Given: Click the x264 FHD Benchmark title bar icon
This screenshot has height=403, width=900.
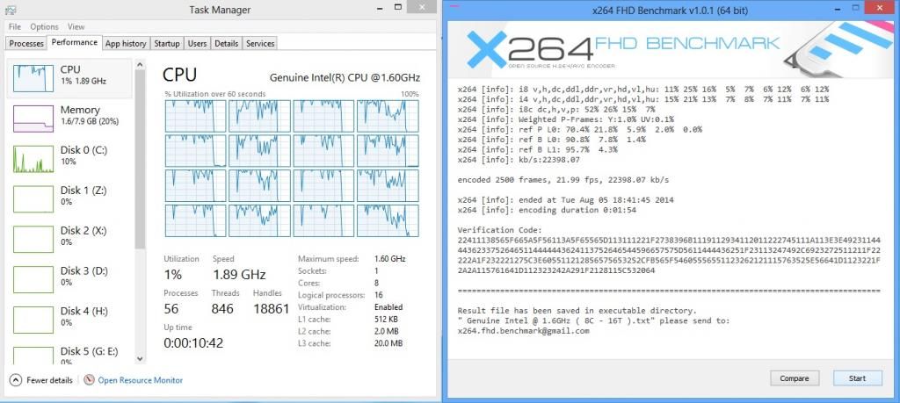Looking at the screenshot, I should pyautogui.click(x=454, y=6).
